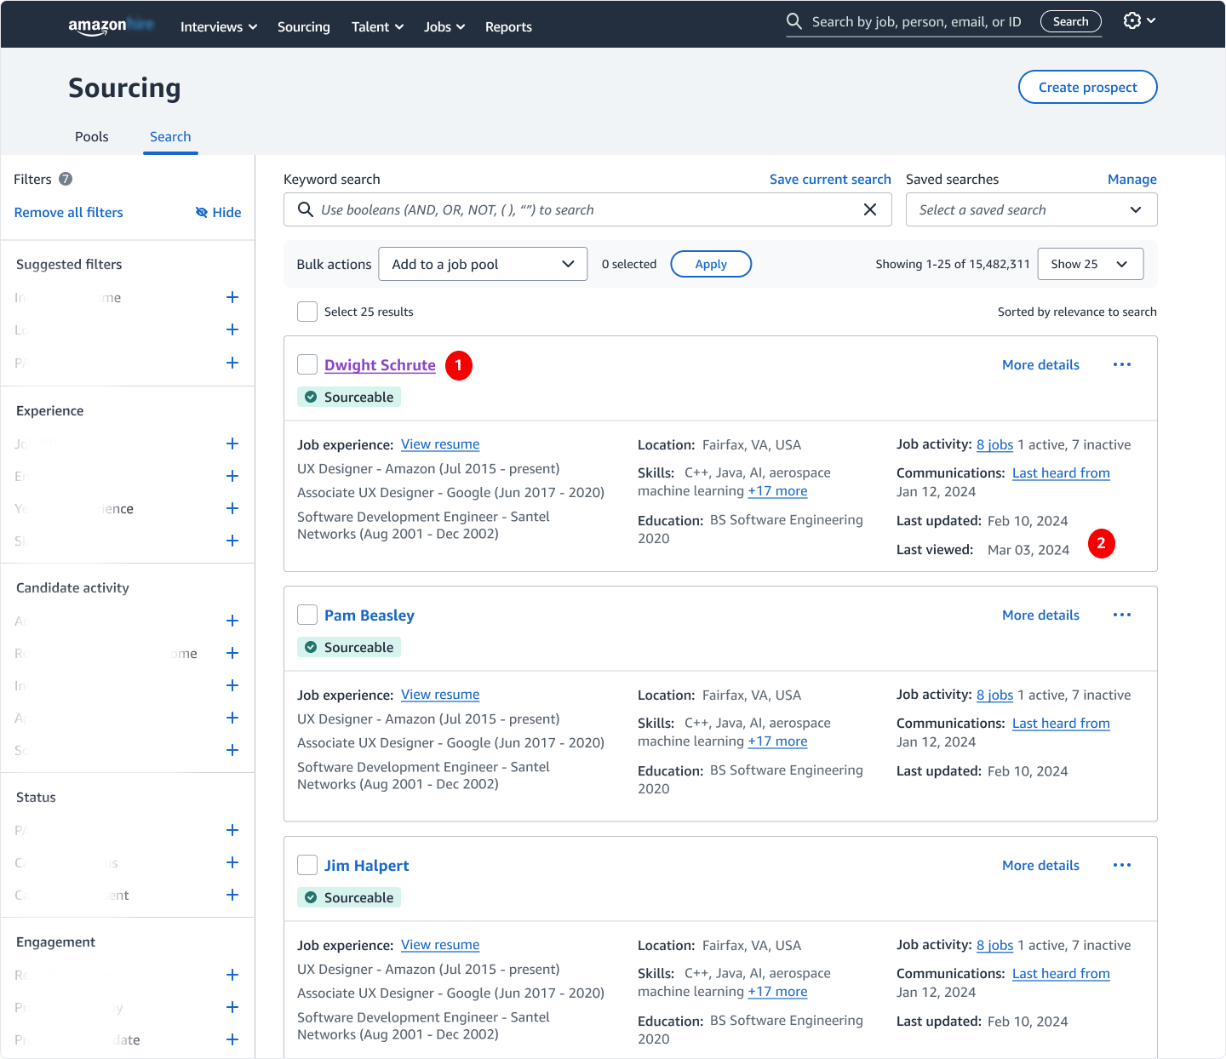Check the Select 25 results checkbox
The image size is (1226, 1059).
(x=307, y=312)
